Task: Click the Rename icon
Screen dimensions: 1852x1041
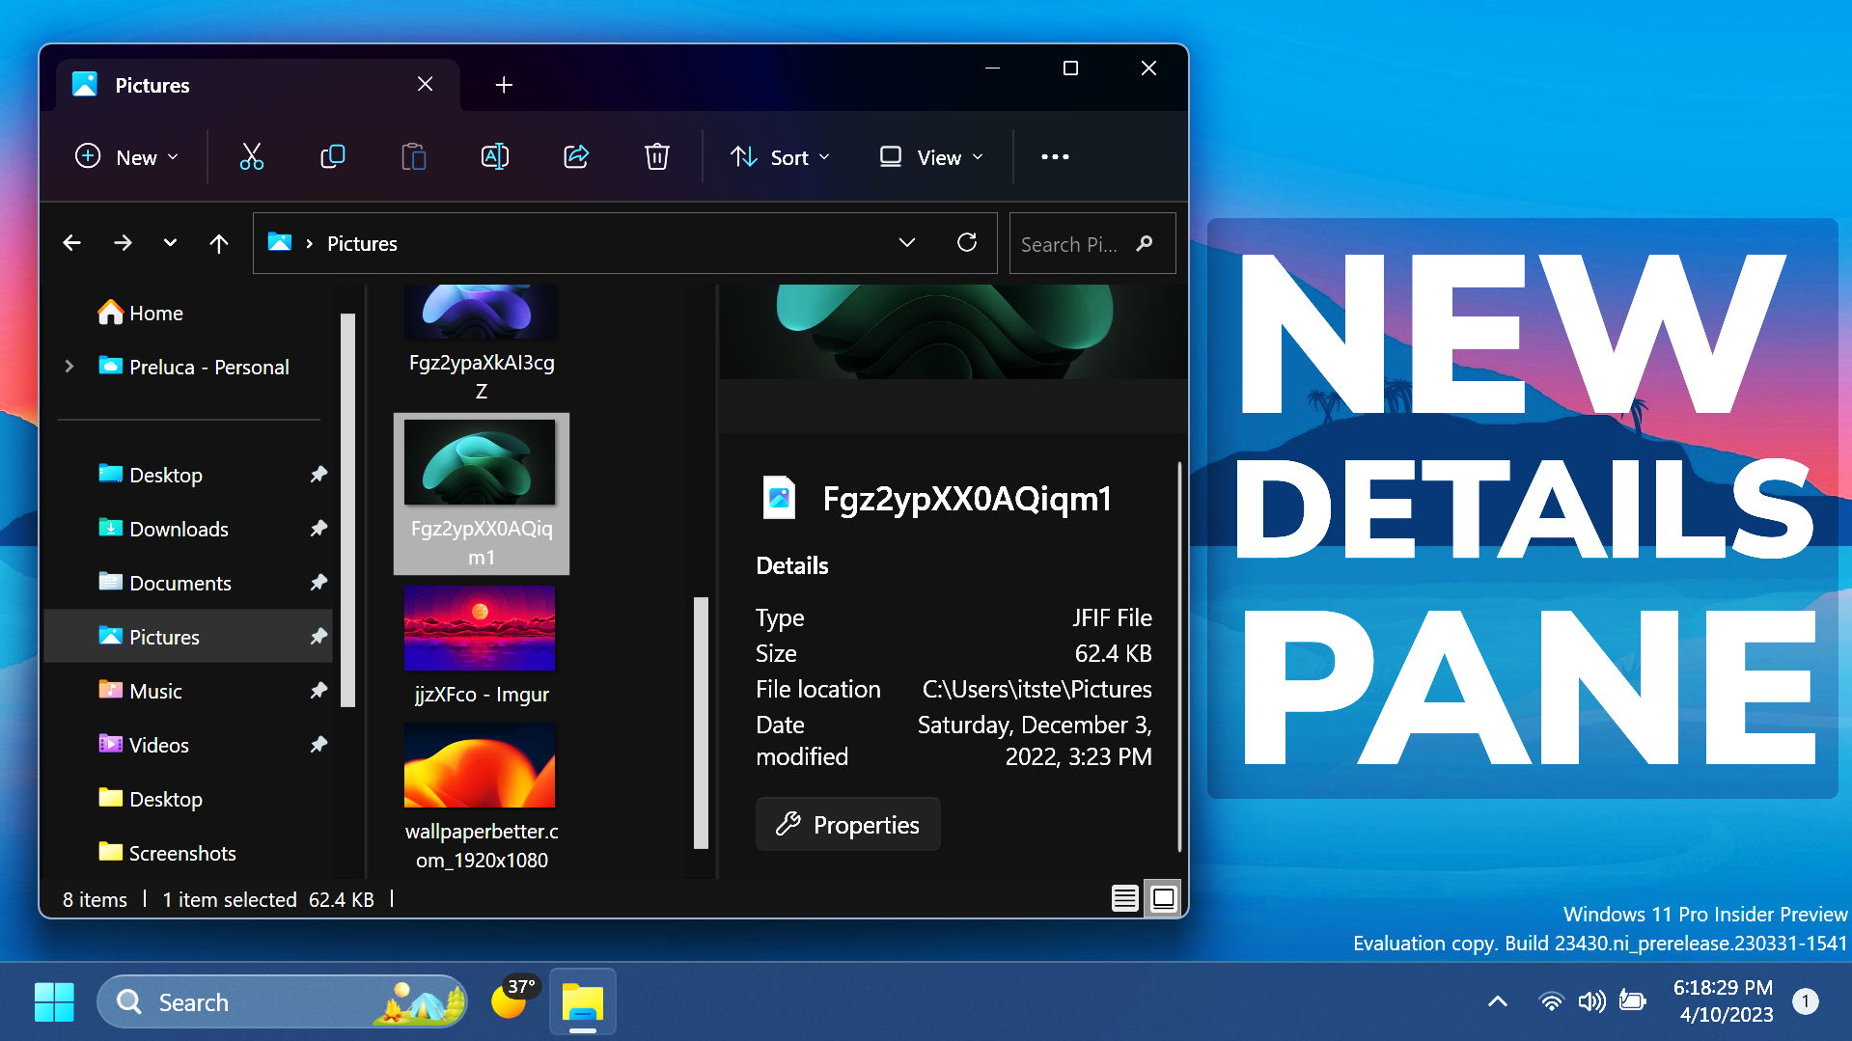Action: point(495,156)
